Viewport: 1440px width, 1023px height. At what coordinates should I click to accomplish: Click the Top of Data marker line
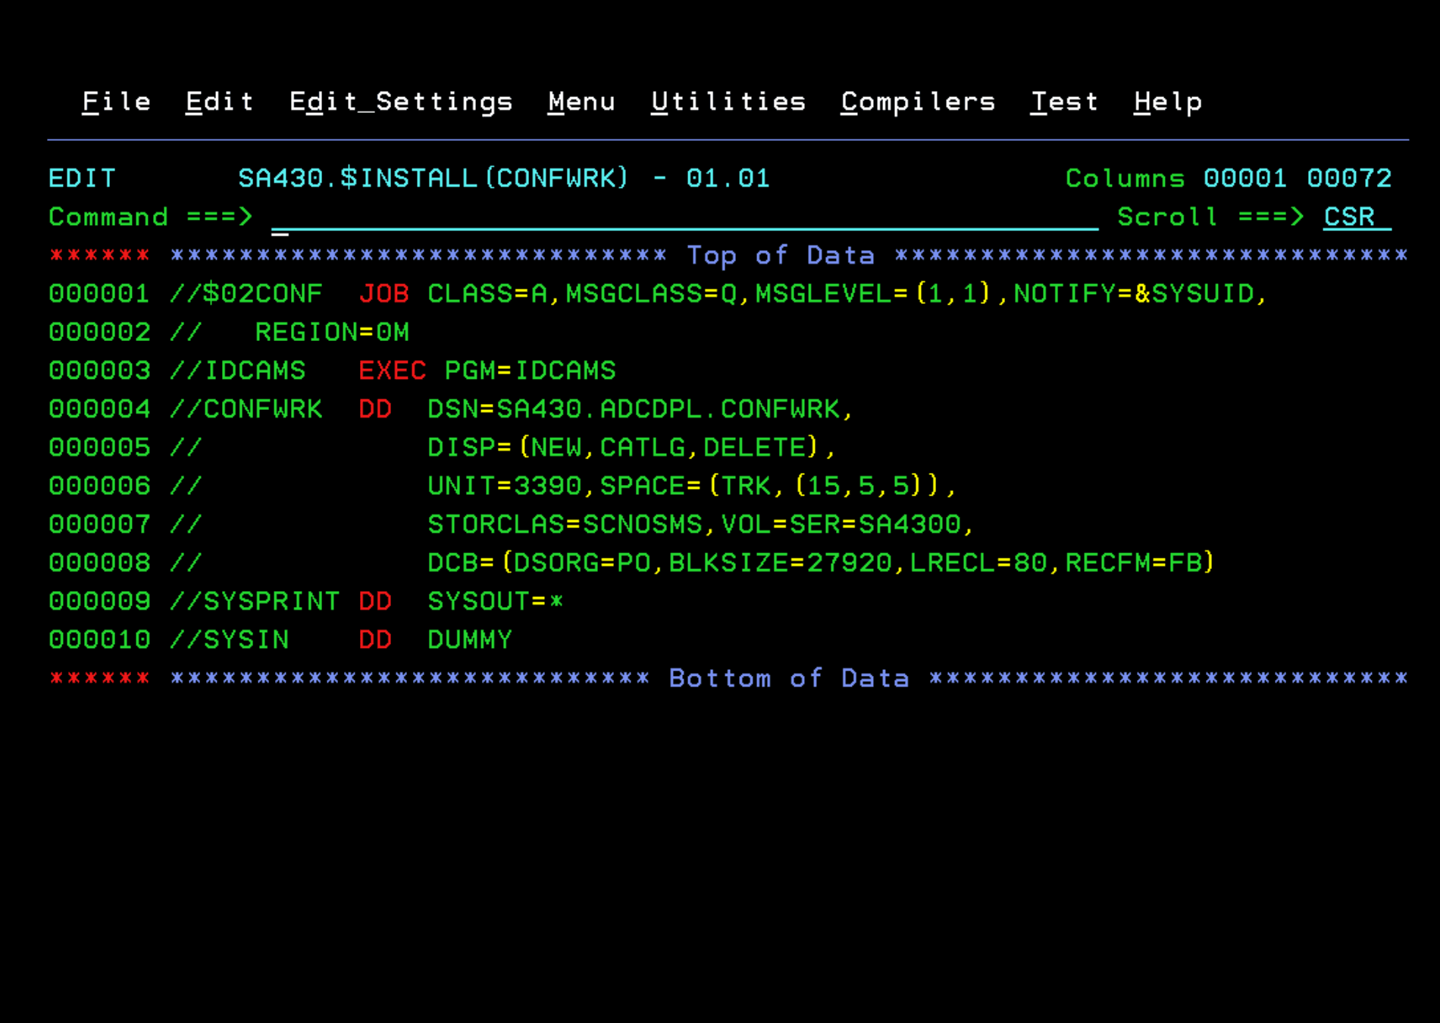click(781, 255)
